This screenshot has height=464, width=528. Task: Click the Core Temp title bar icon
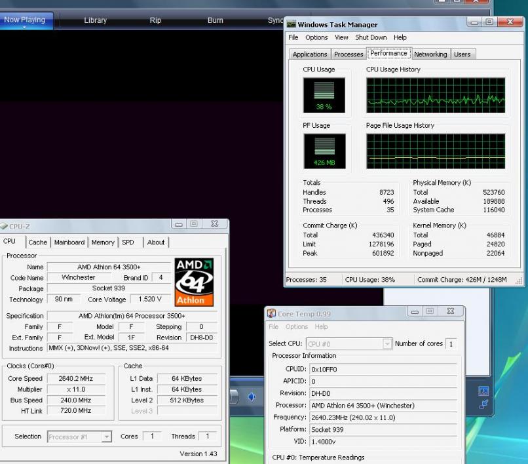tap(271, 313)
